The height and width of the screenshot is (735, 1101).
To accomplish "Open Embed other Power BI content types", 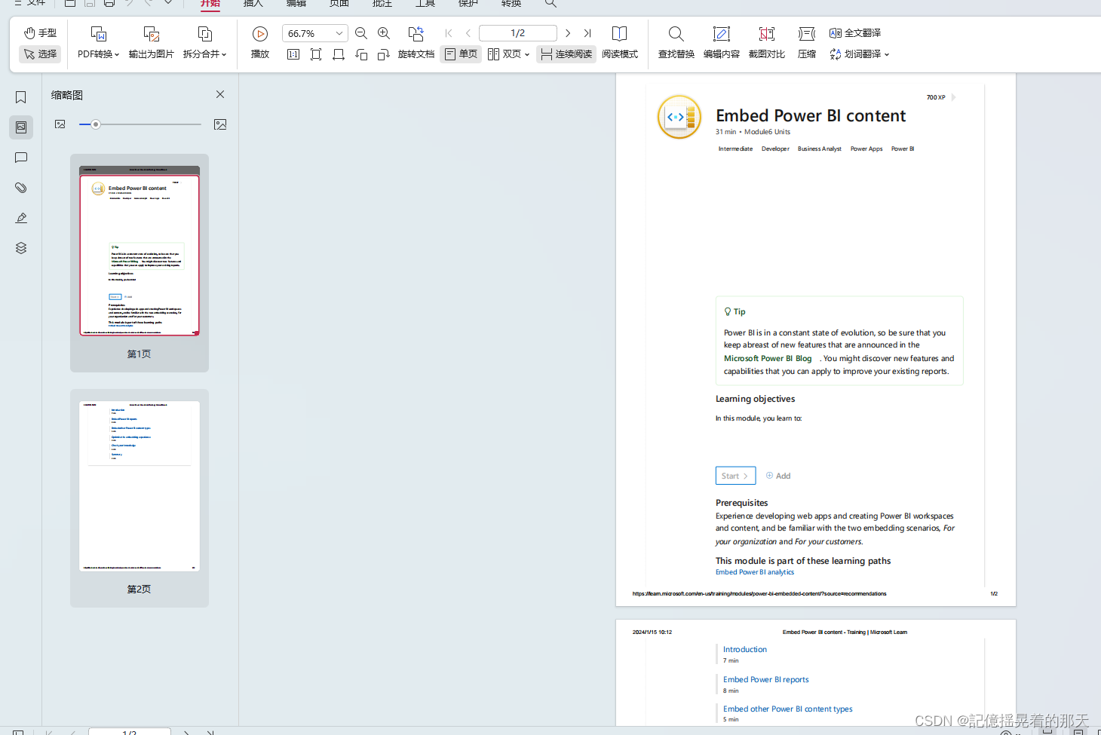I will pos(788,709).
